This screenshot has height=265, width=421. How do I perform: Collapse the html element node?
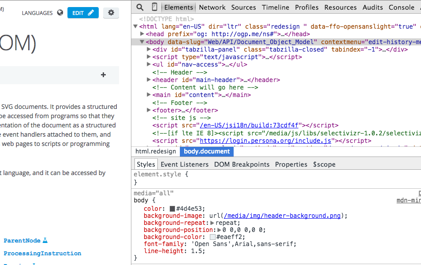point(135,26)
